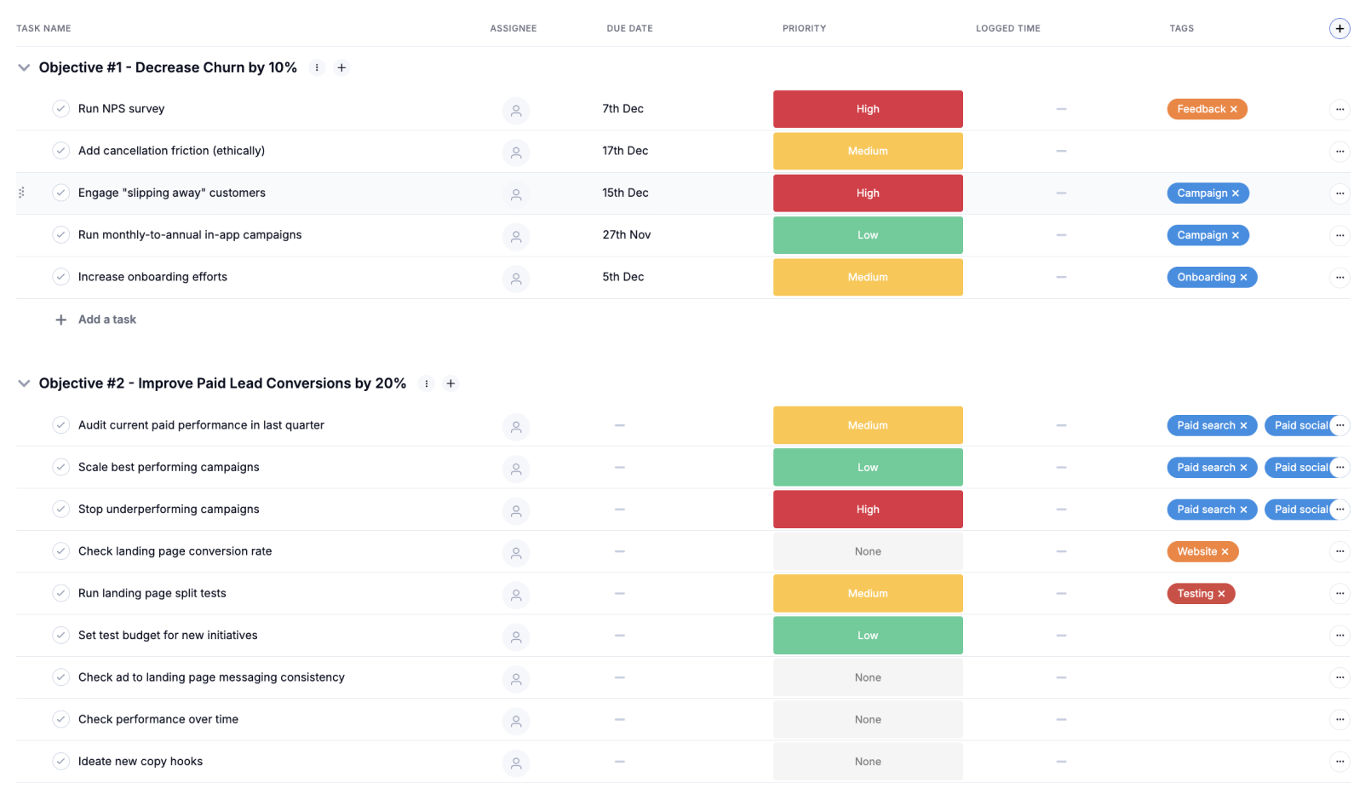Change High priority on Run NPS survey
This screenshot has width=1371, height=789.
(868, 109)
